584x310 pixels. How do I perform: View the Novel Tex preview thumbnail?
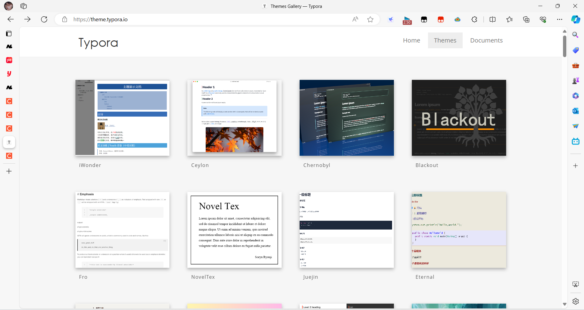[235, 230]
